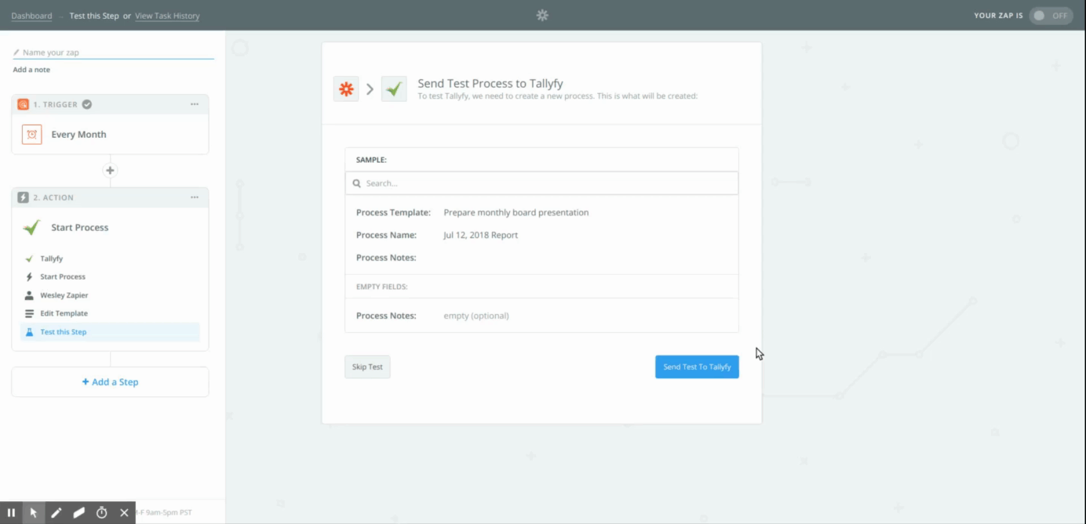The width and height of the screenshot is (1086, 524).
Task: Click the Skip Test button
Action: [x=367, y=367]
